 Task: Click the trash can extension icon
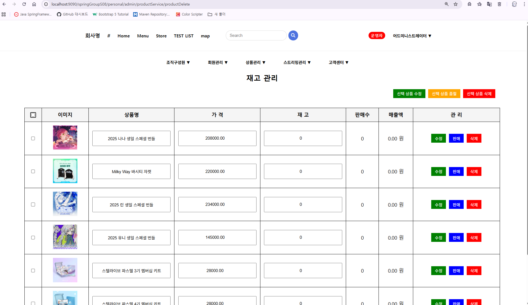tap(499, 4)
